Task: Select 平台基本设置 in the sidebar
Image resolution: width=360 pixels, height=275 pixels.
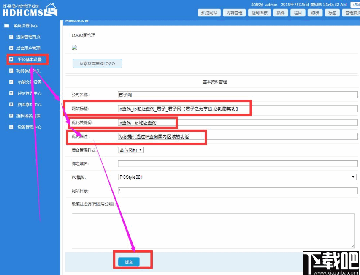Action: [30, 60]
